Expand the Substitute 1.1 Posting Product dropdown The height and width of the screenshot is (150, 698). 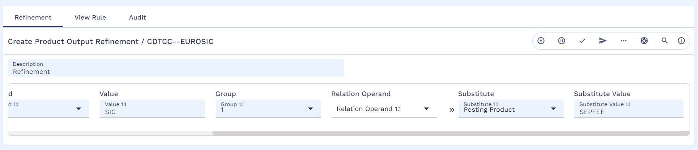(511, 108)
